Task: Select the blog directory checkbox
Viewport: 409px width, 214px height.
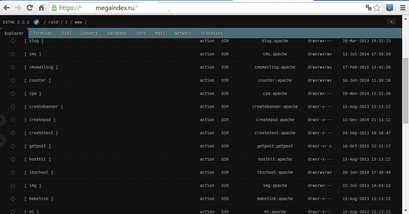Action: point(13,41)
